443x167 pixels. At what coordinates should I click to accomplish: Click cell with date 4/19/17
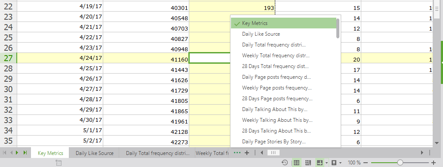(x=60, y=6)
